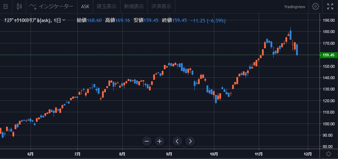Click the 11月 date axis label

259,154
